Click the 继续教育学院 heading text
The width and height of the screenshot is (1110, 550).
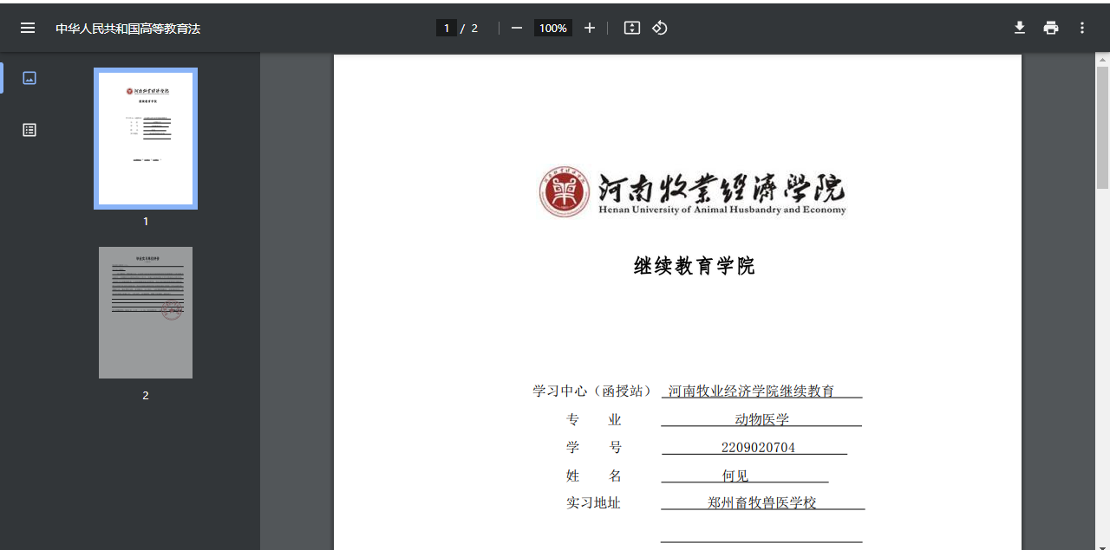coord(694,266)
